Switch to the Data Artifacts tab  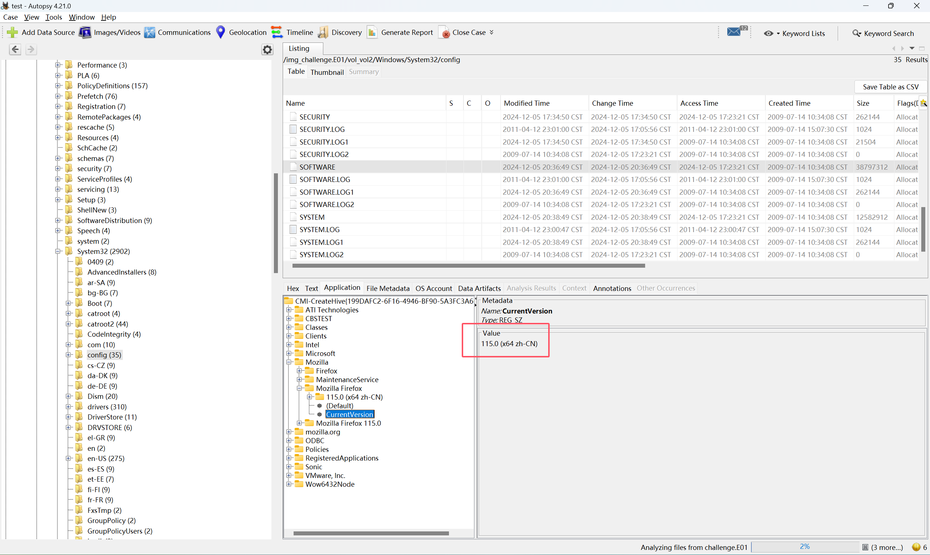(x=479, y=288)
